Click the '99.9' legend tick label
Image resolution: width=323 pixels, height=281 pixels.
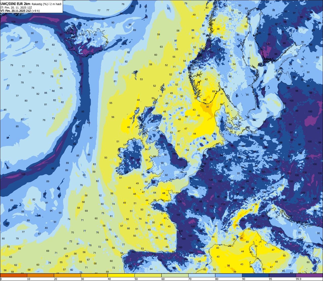[x=299, y=279]
